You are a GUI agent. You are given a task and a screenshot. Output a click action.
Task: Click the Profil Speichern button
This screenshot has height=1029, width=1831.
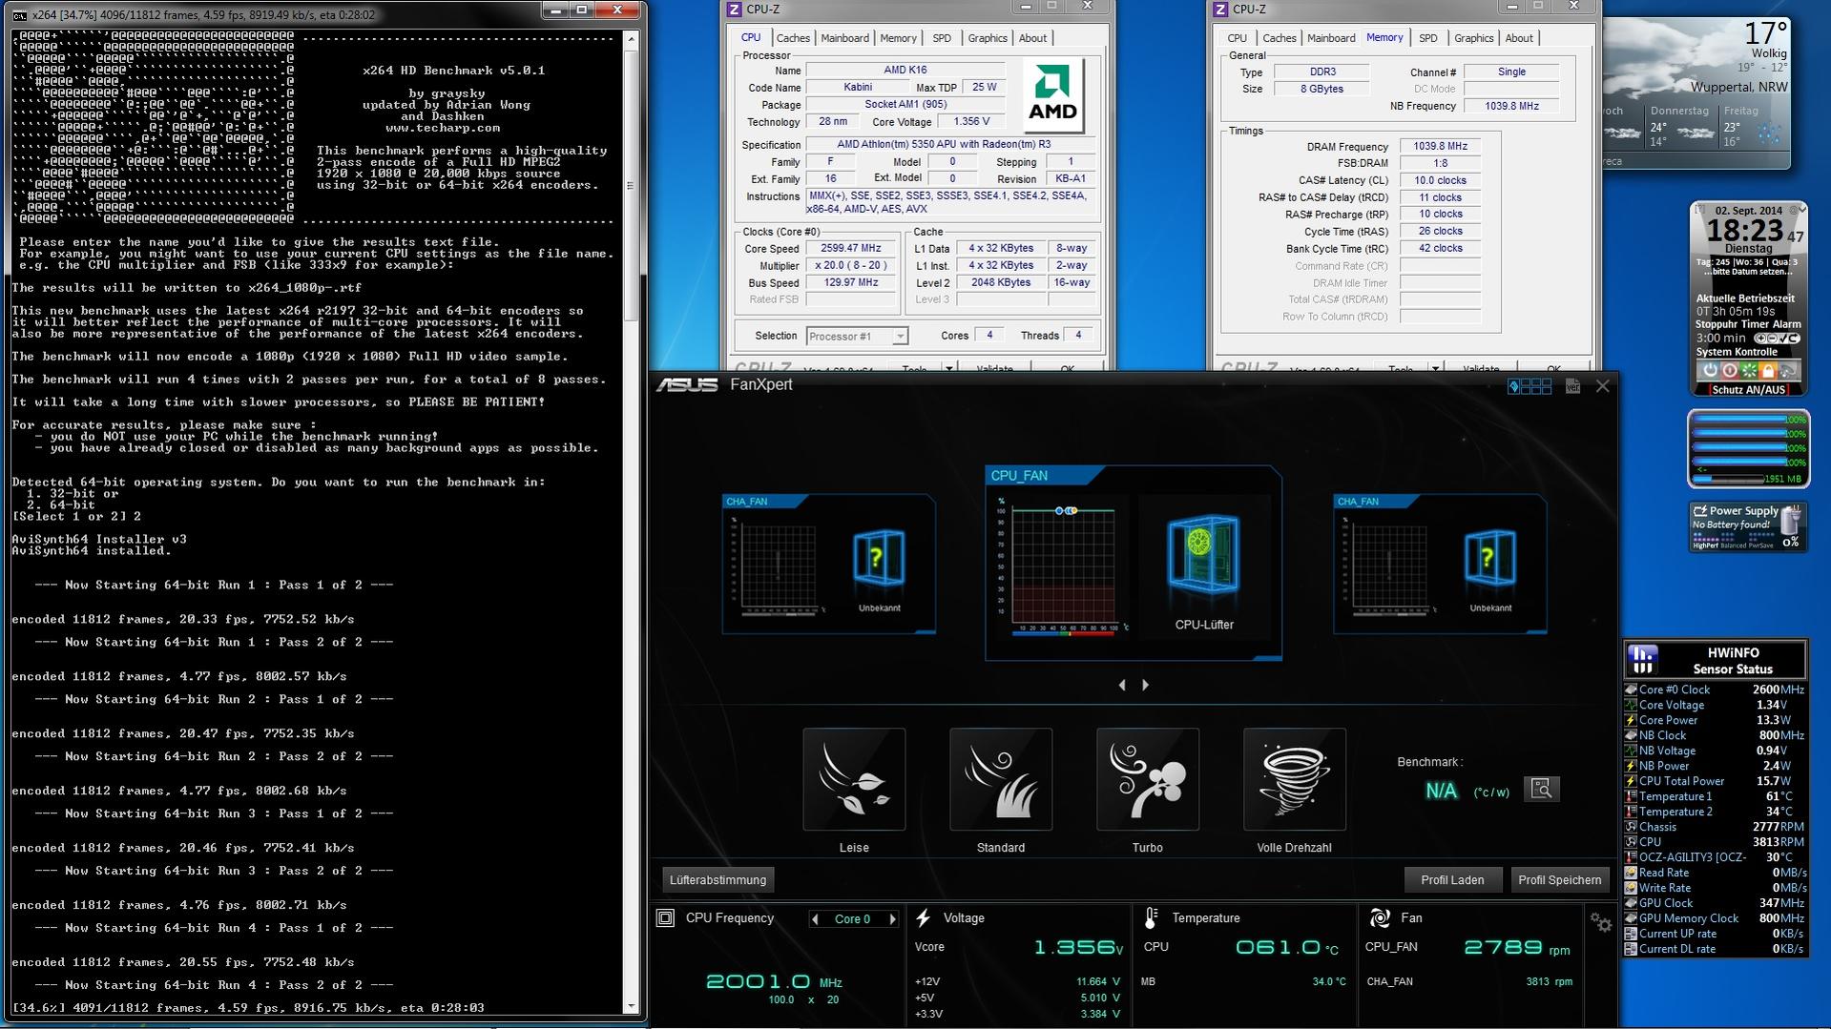tap(1560, 880)
